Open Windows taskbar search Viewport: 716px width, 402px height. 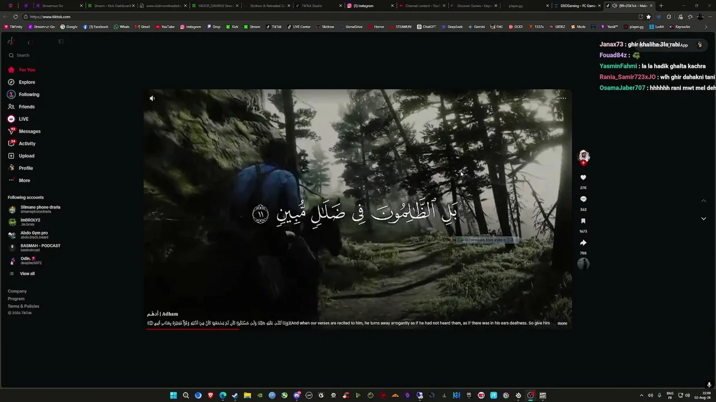pyautogui.click(x=186, y=395)
